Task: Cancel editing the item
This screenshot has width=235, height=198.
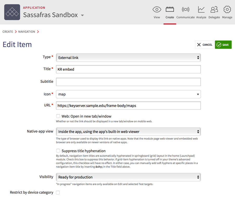Action: point(205,45)
